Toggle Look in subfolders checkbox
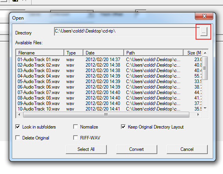 point(18,127)
